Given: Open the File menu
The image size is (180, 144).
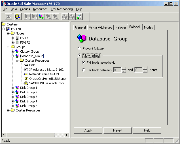Looking at the screenshot, I should (x=5, y=9).
